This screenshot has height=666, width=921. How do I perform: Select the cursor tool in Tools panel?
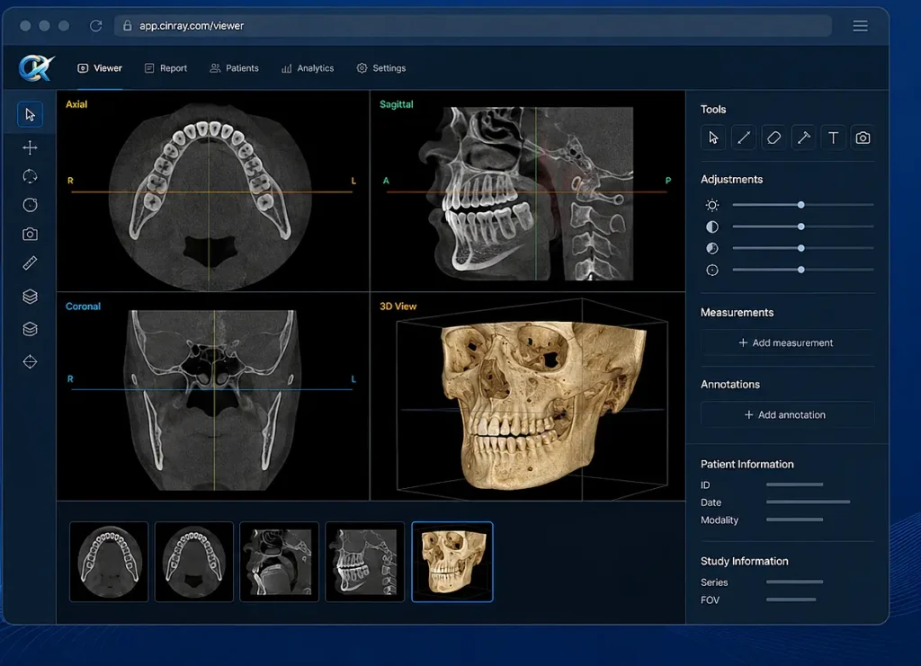[x=713, y=138]
